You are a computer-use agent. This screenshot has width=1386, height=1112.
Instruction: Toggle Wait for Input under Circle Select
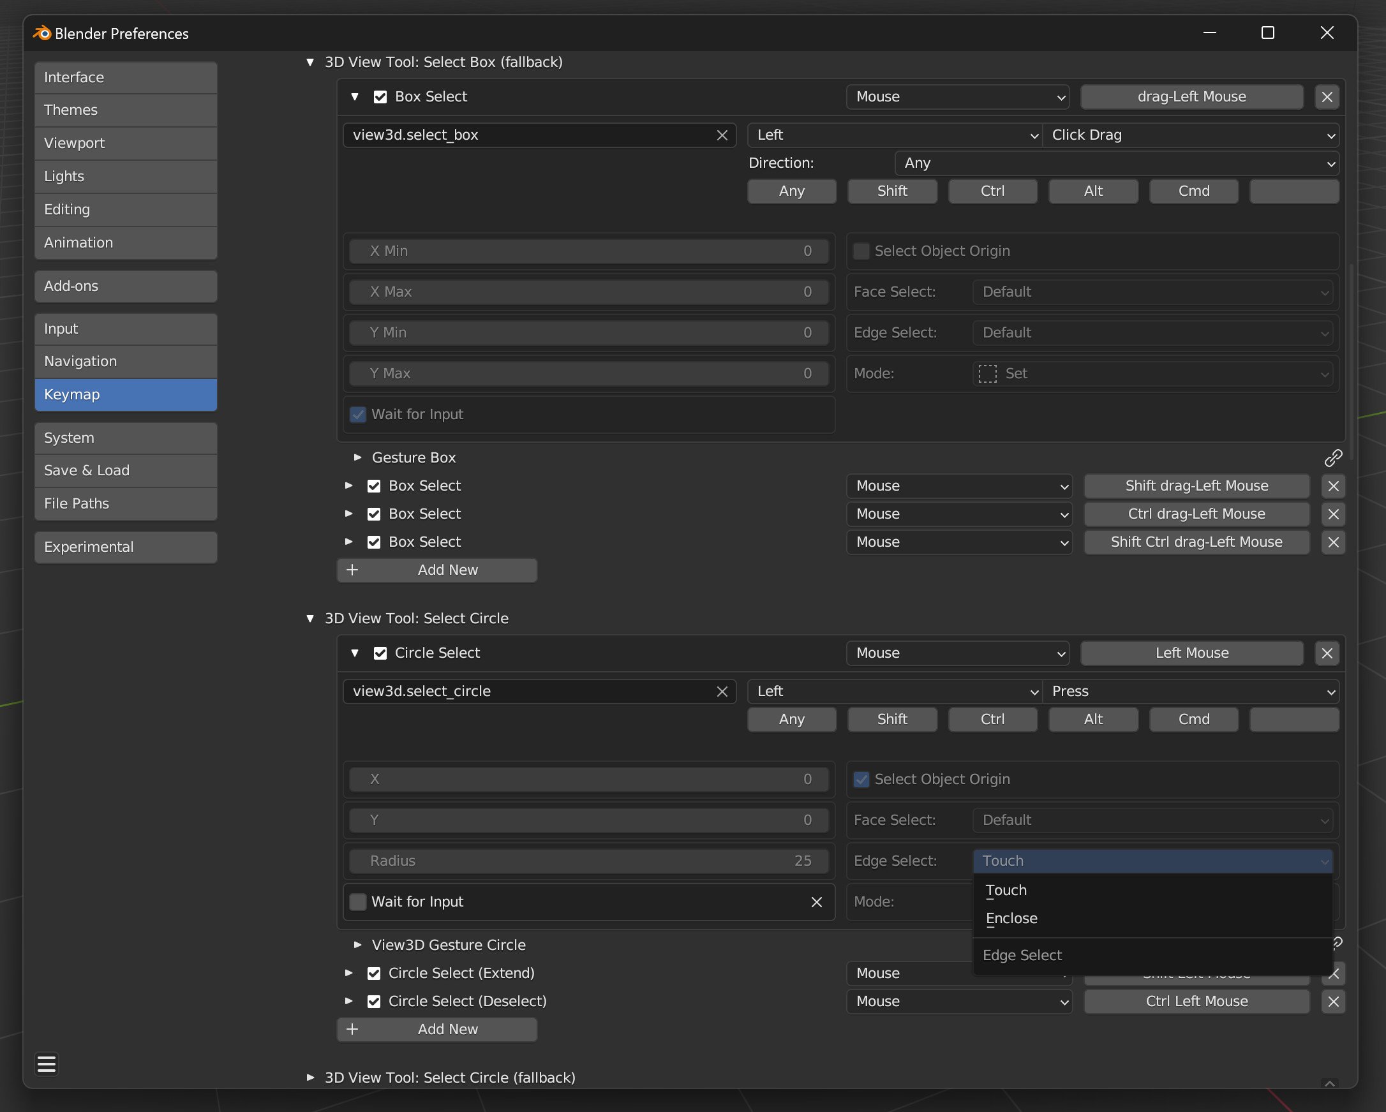click(358, 902)
